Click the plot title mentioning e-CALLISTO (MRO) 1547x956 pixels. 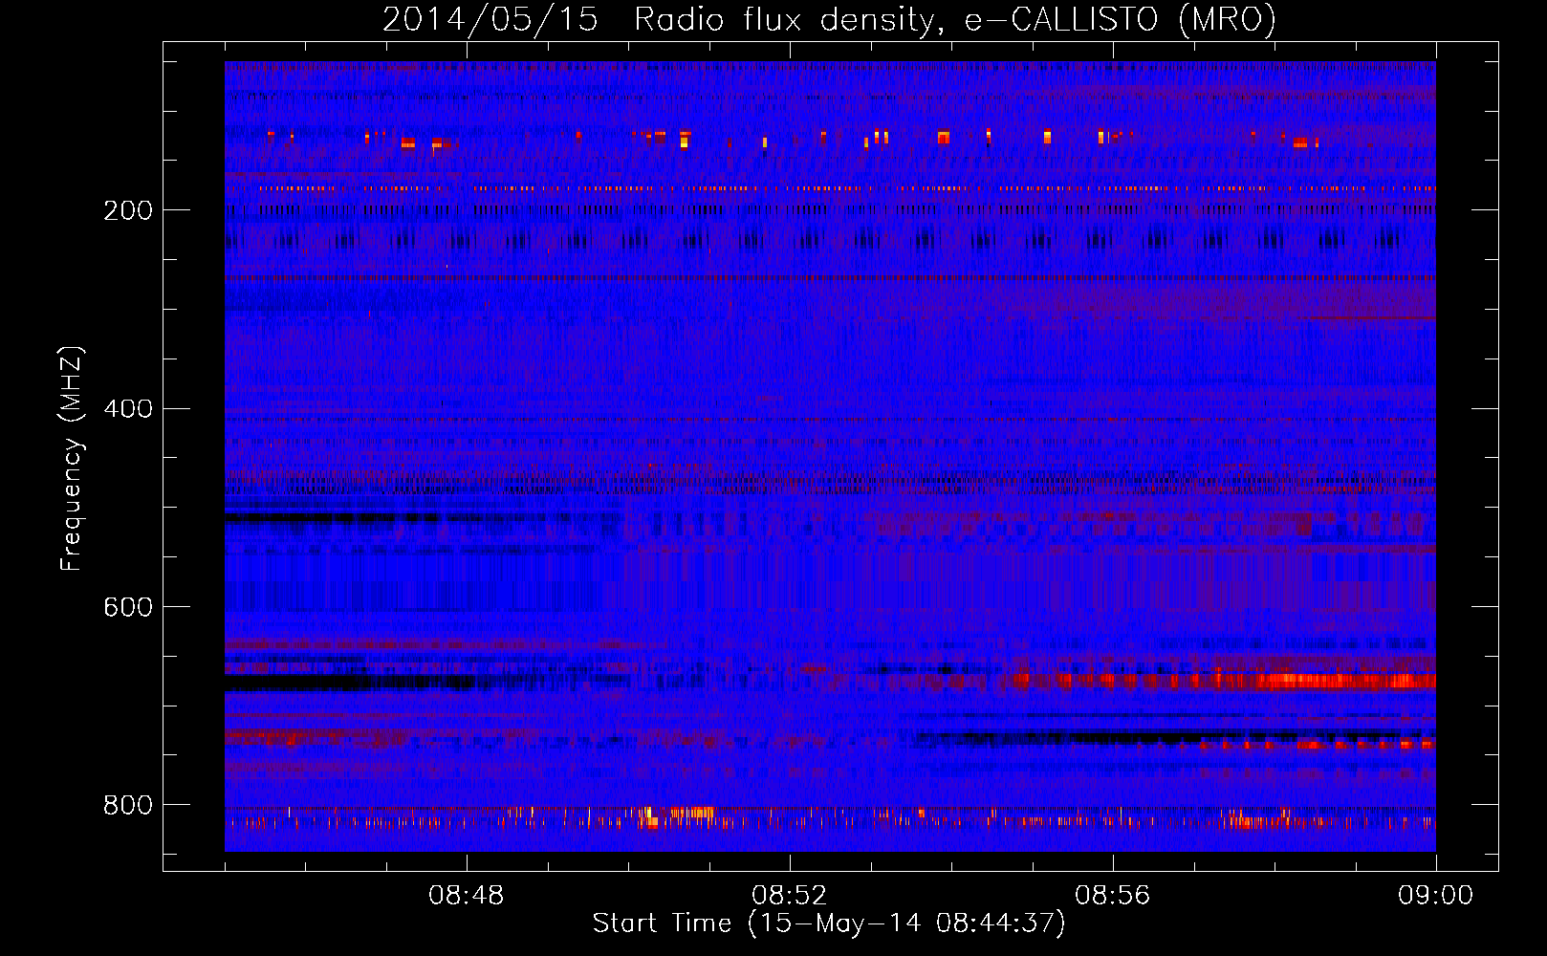[x=829, y=19]
